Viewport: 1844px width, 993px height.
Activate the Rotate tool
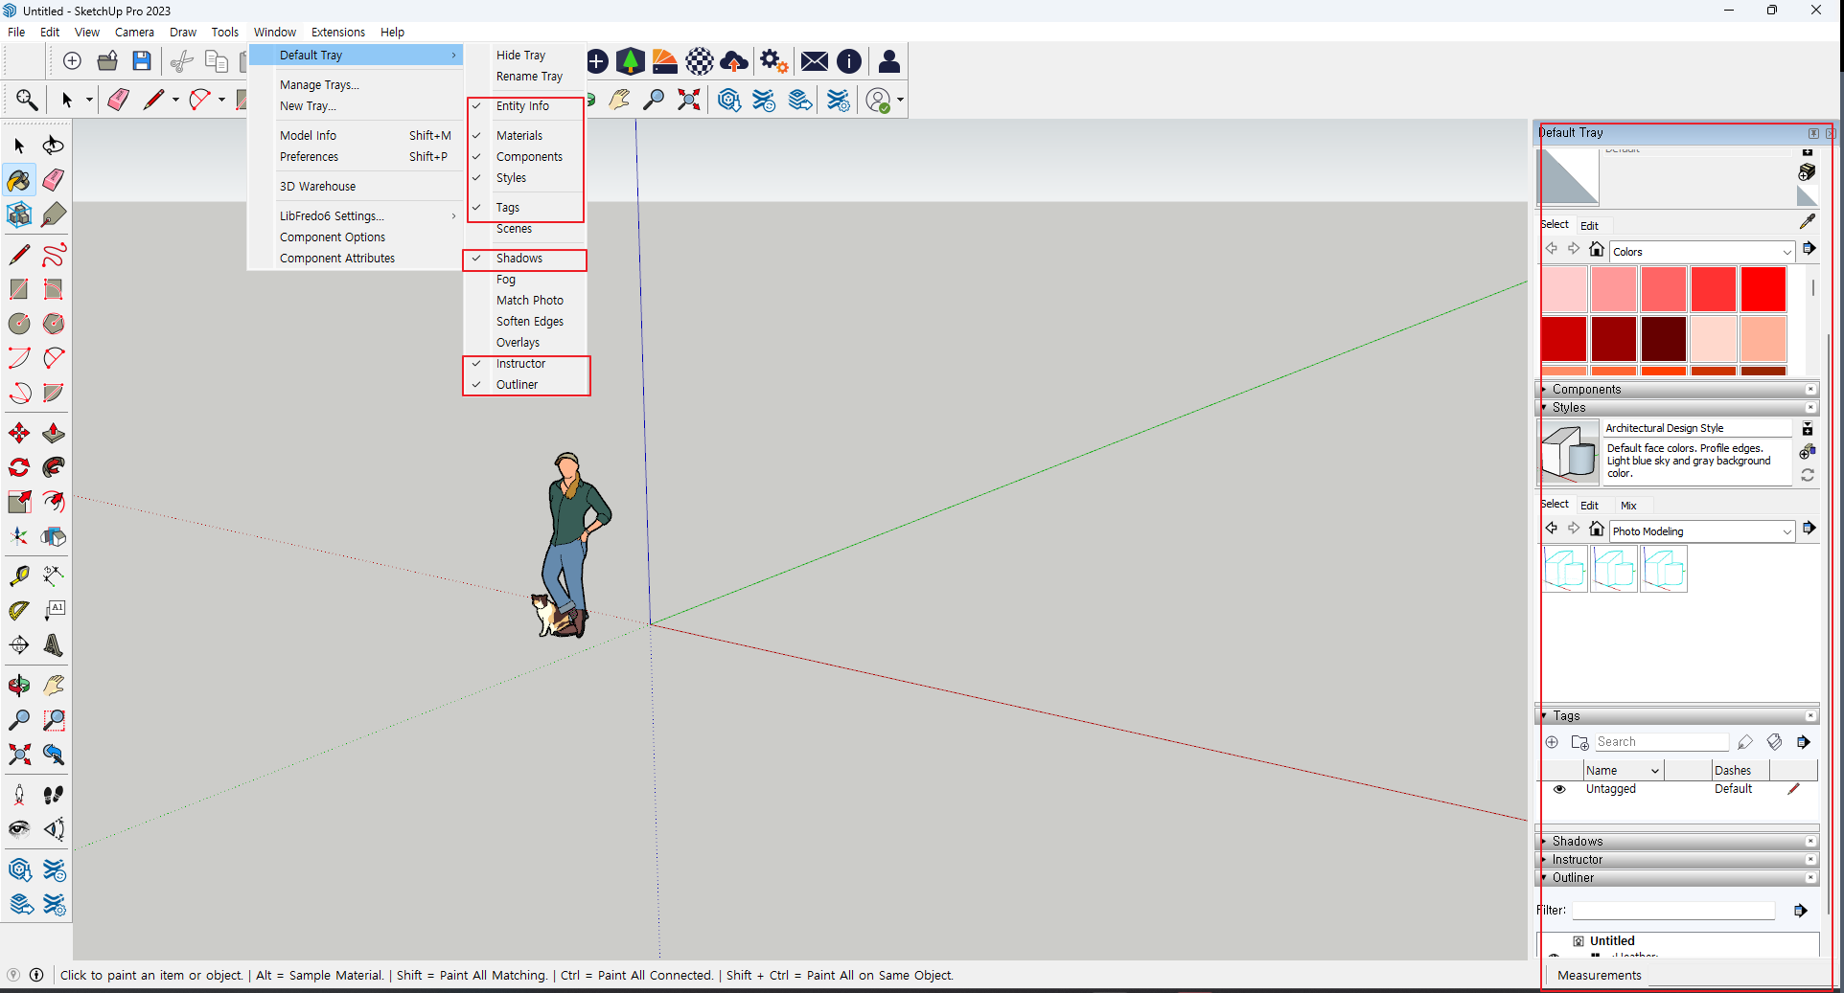pyautogui.click(x=19, y=467)
